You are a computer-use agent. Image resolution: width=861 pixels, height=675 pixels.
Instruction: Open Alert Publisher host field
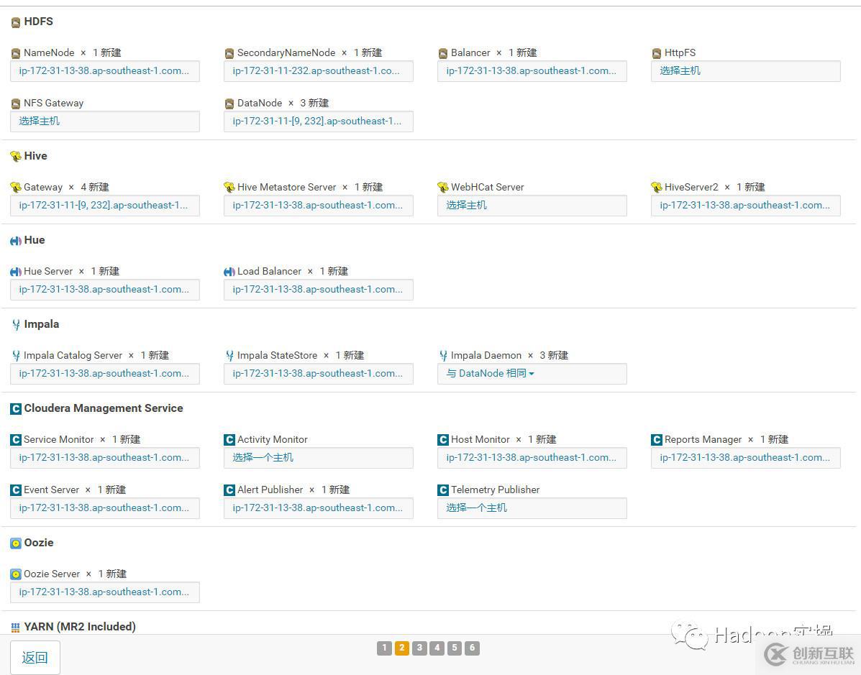click(x=319, y=508)
